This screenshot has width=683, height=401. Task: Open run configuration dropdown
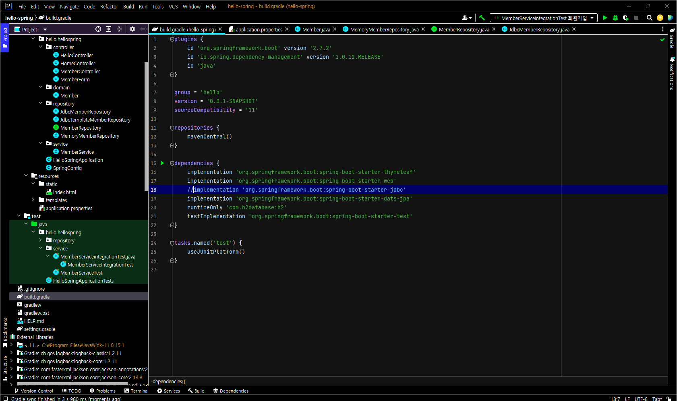click(544, 18)
